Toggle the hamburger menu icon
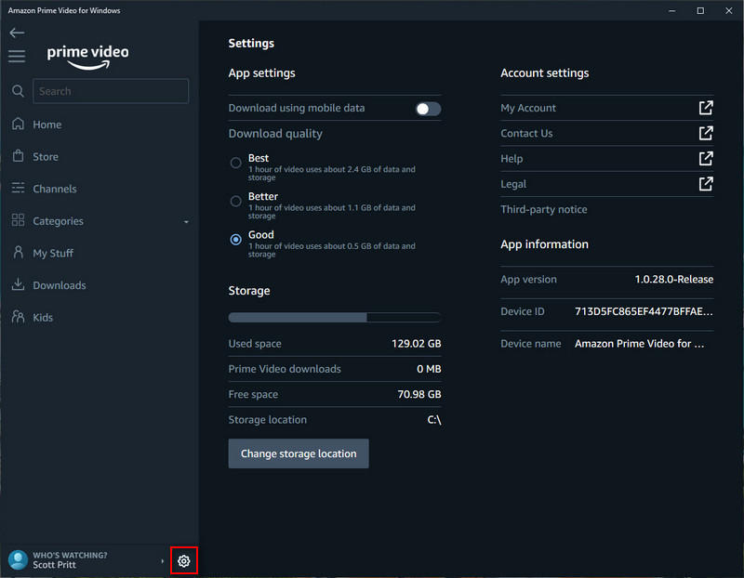744x578 pixels. (17, 57)
